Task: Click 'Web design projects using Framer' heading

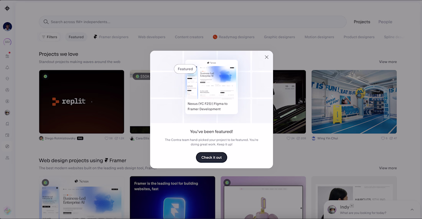Action: pyautogui.click(x=82, y=160)
